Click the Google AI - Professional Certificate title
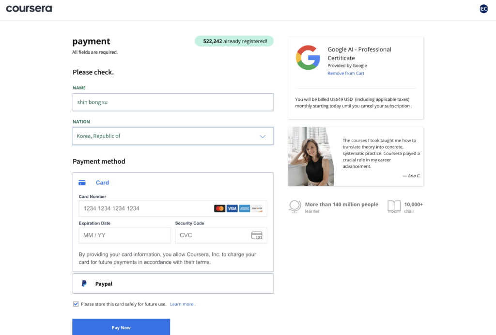The height and width of the screenshot is (335, 496). coord(359,53)
